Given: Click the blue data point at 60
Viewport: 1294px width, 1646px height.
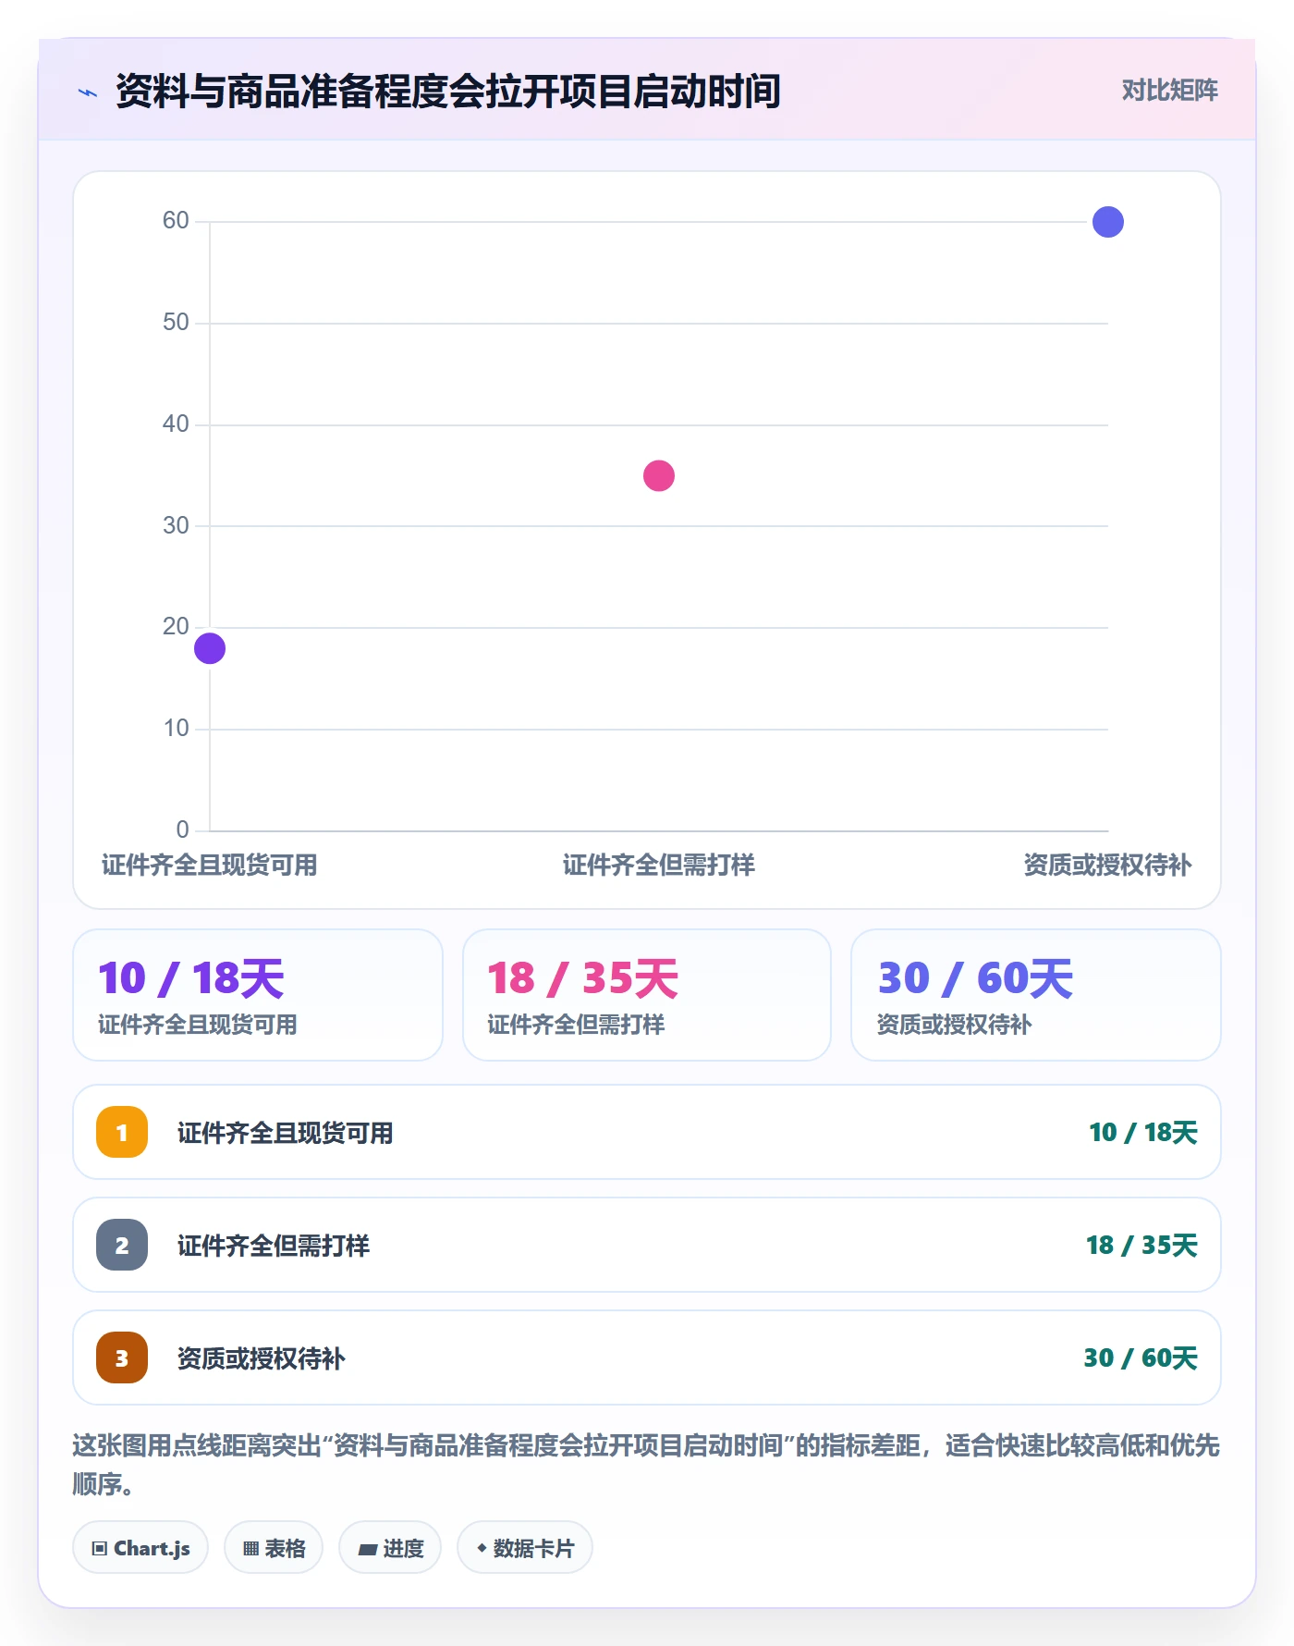Looking at the screenshot, I should [1108, 222].
